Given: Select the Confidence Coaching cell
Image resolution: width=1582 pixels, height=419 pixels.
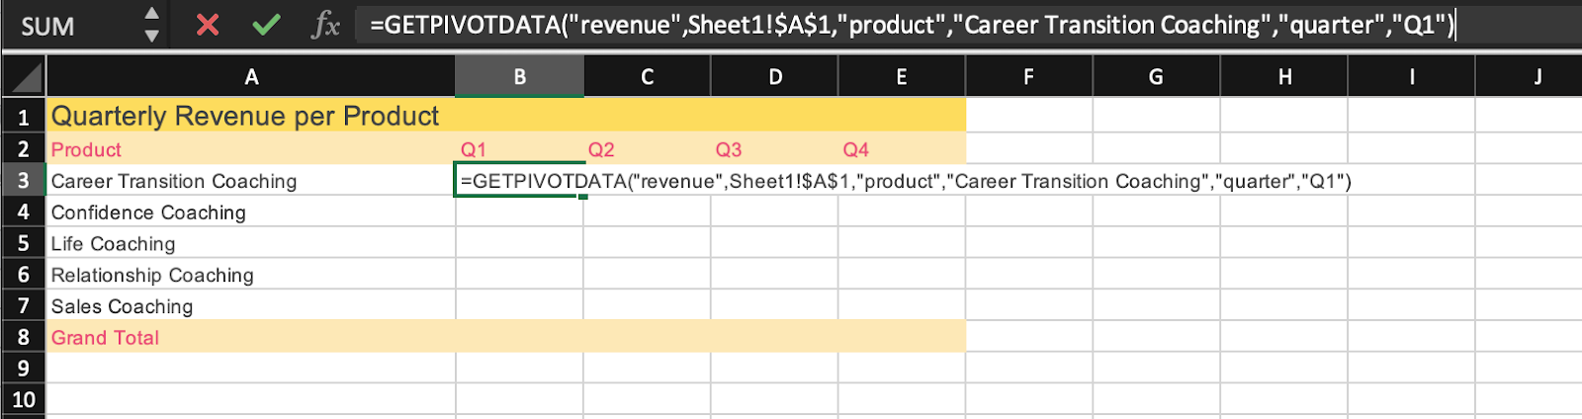Looking at the screenshot, I should (x=148, y=212).
